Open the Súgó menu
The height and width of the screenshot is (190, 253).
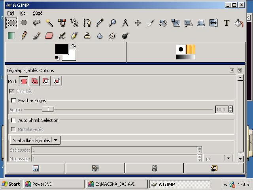(38, 13)
